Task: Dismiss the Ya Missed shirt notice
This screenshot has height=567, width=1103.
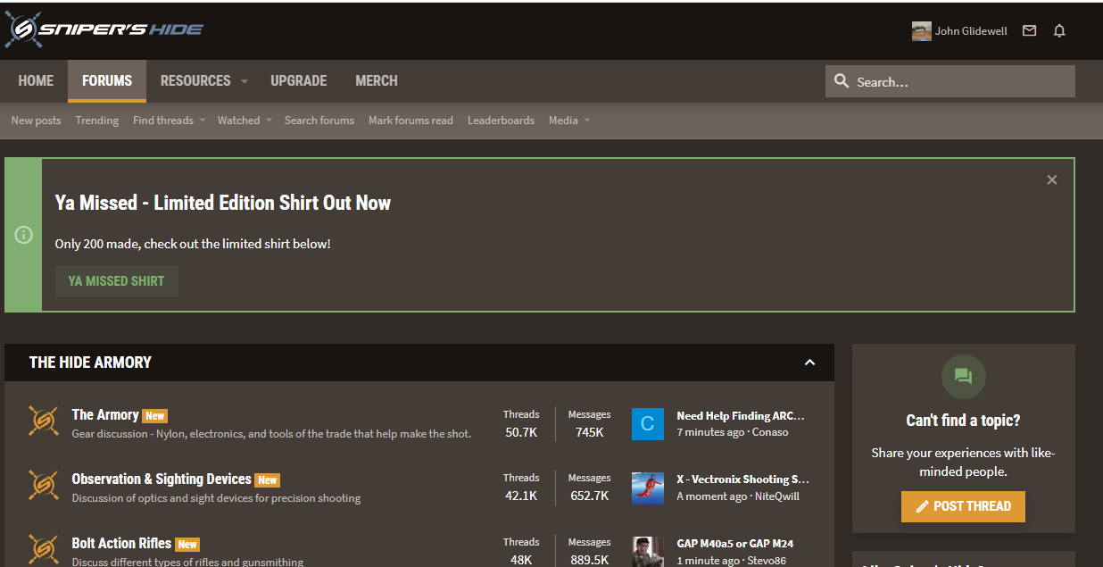Action: point(1051,179)
